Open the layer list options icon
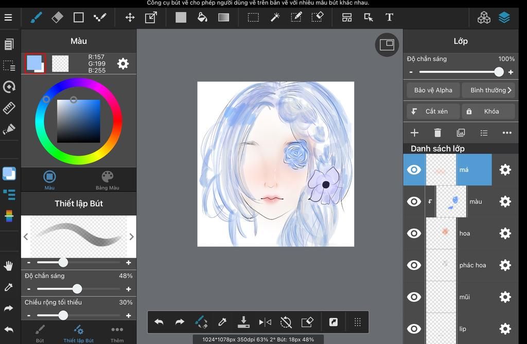This screenshot has height=344, width=527. (484, 133)
